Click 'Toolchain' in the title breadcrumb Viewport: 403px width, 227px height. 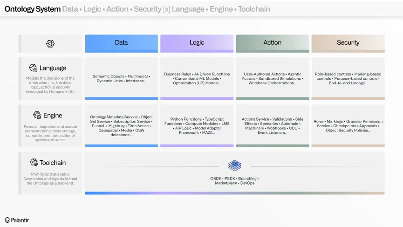[x=254, y=9]
